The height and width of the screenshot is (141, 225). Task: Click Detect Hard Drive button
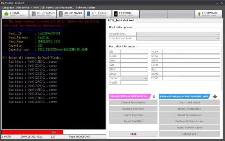click(x=133, y=103)
